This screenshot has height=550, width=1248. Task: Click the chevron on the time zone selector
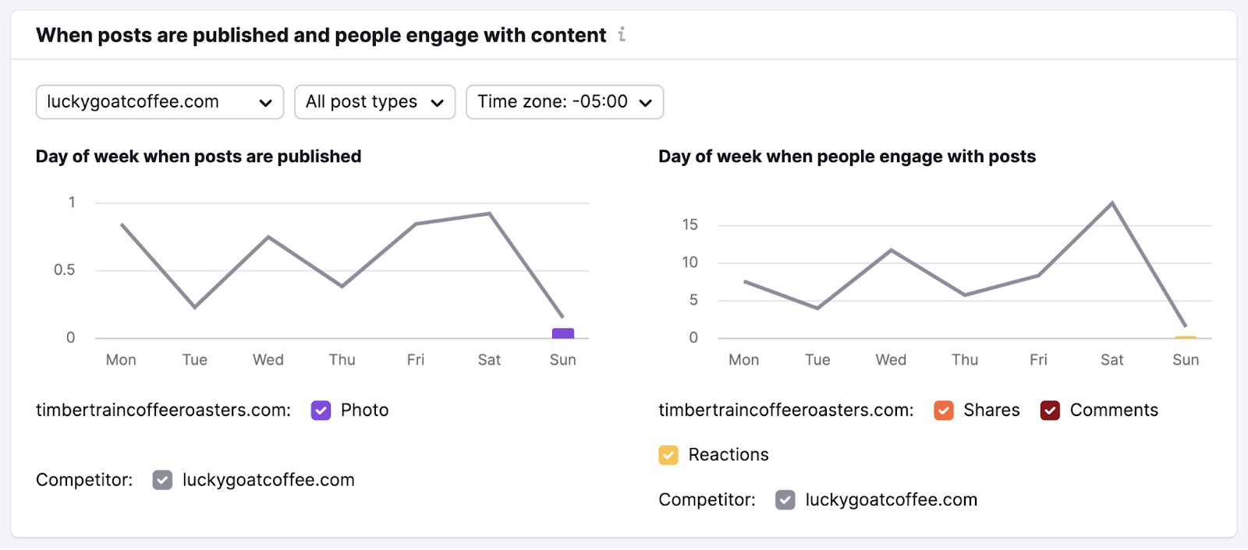[x=645, y=101]
